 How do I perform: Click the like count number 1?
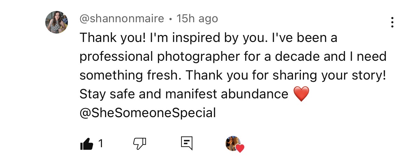[101, 144]
